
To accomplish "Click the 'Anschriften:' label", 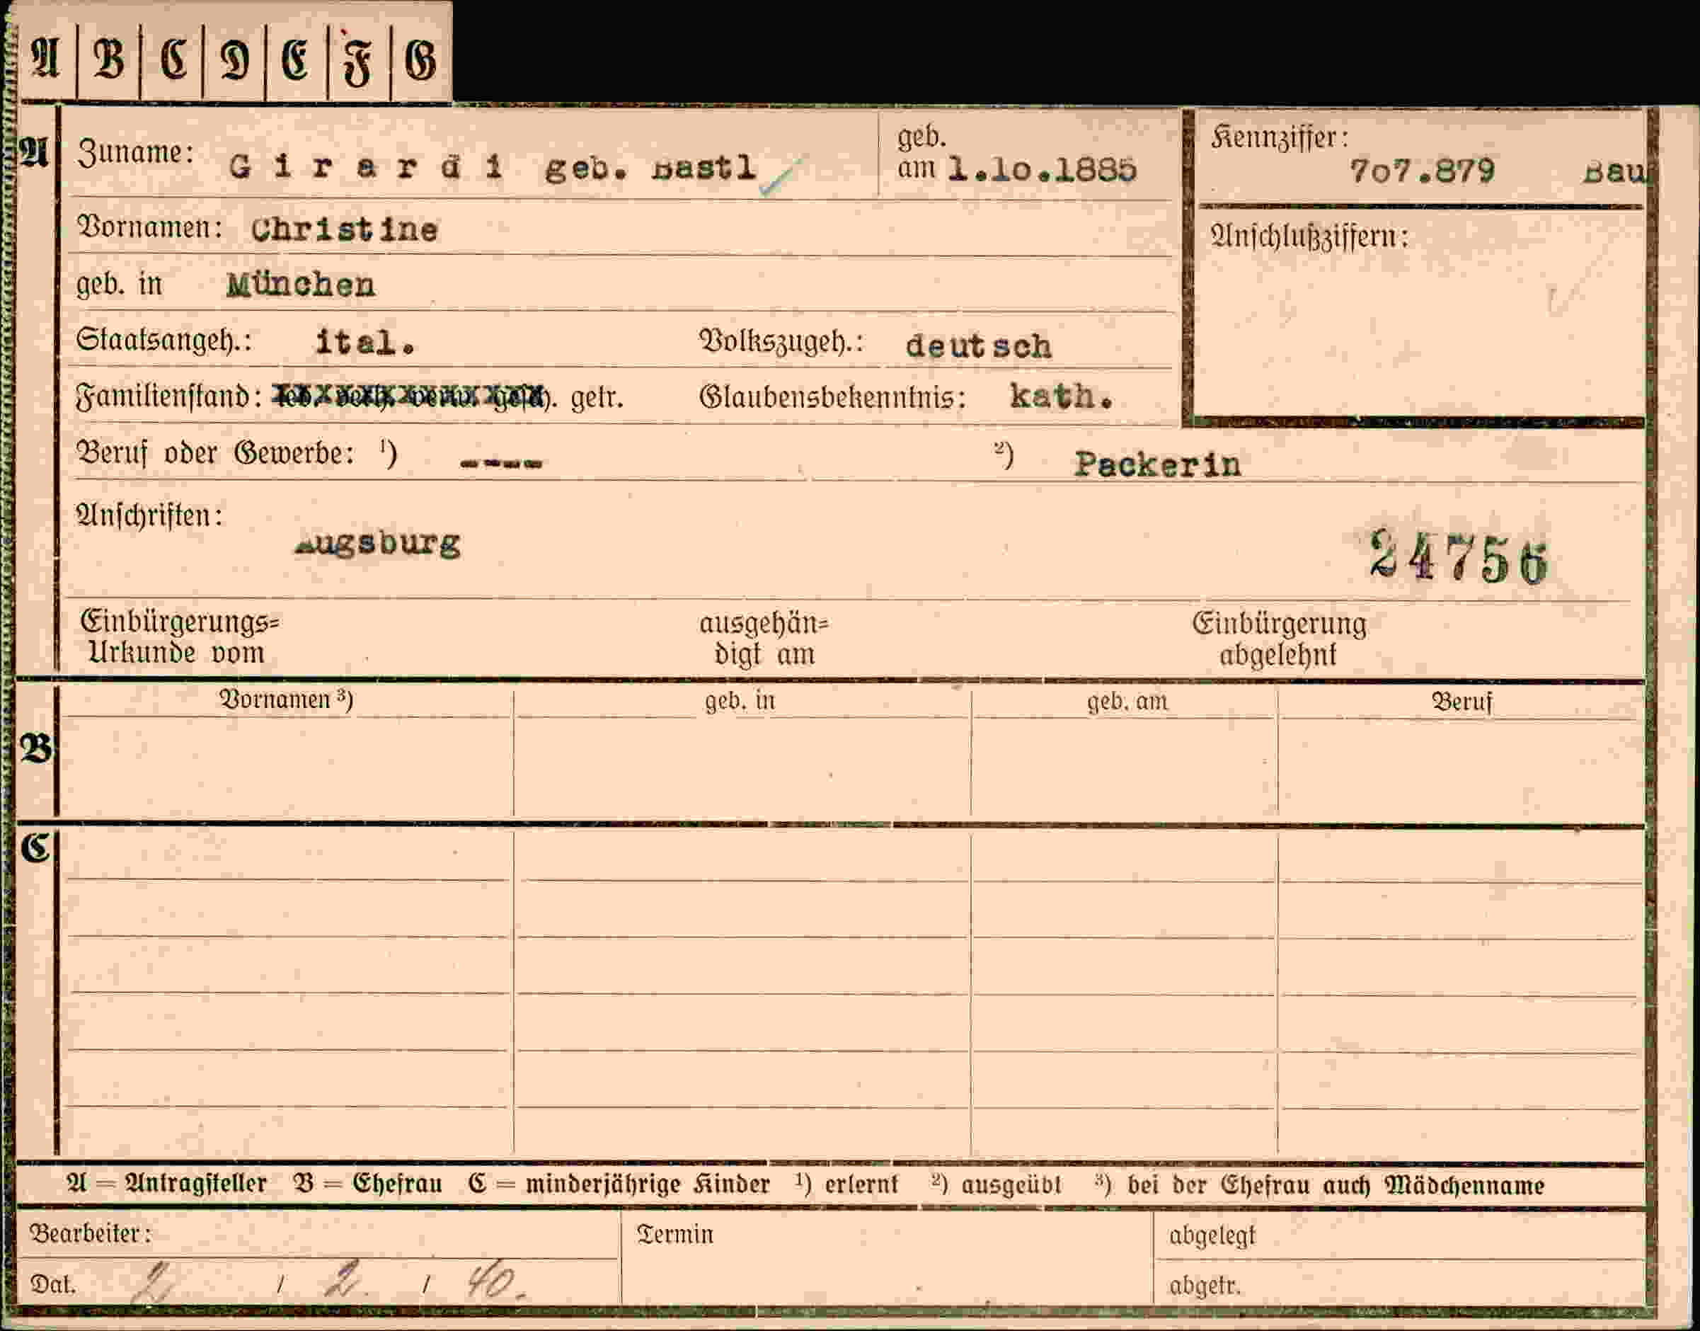I will click(149, 515).
